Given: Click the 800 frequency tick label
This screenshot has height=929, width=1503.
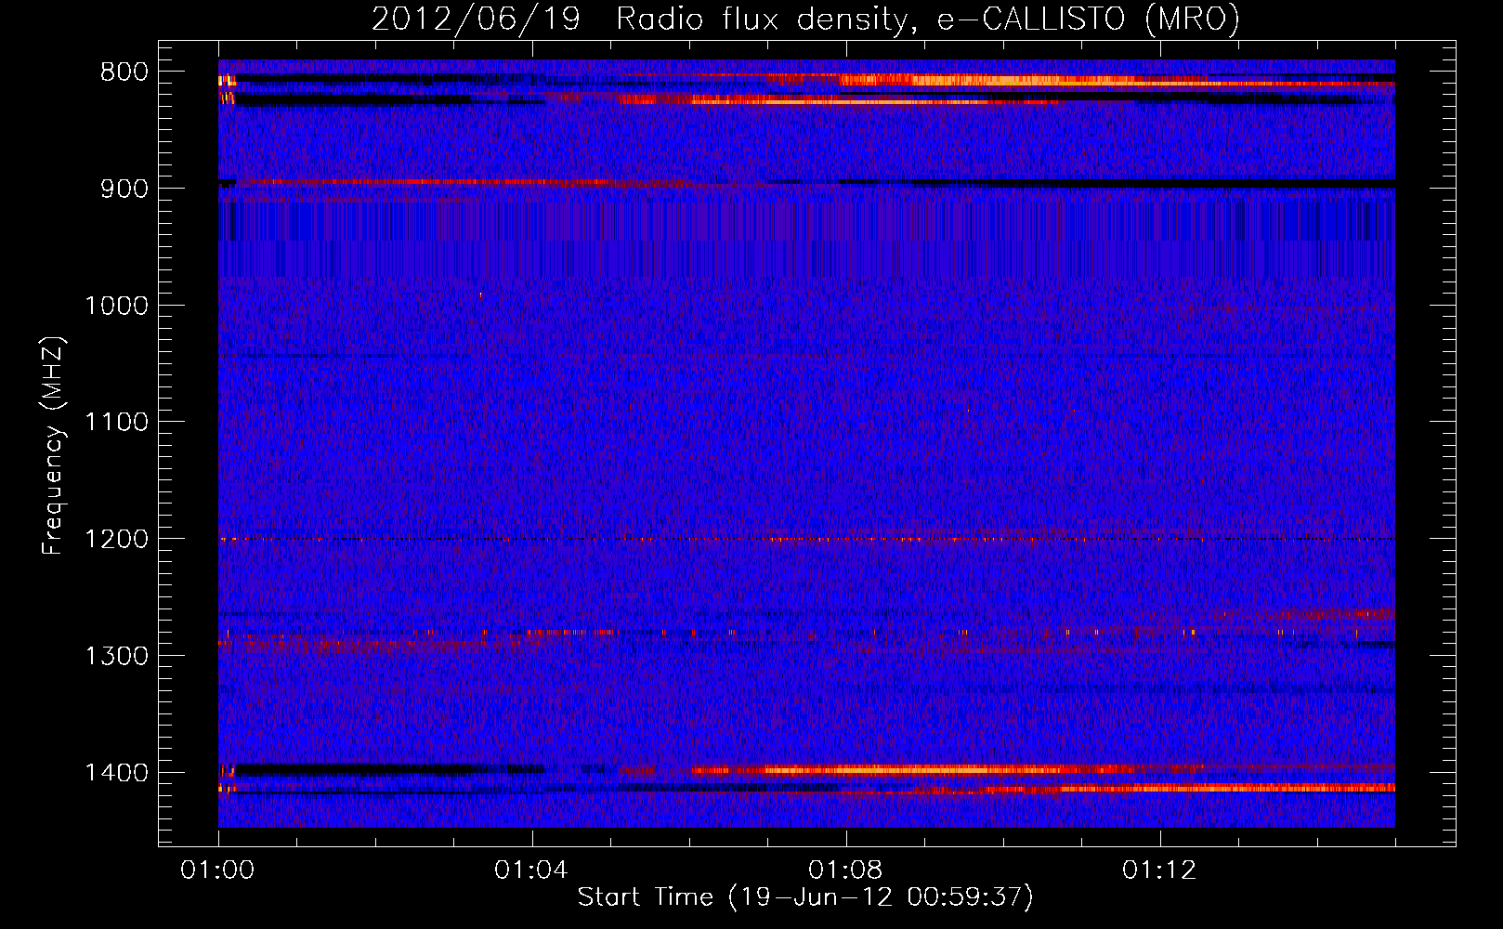Looking at the screenshot, I should [124, 72].
